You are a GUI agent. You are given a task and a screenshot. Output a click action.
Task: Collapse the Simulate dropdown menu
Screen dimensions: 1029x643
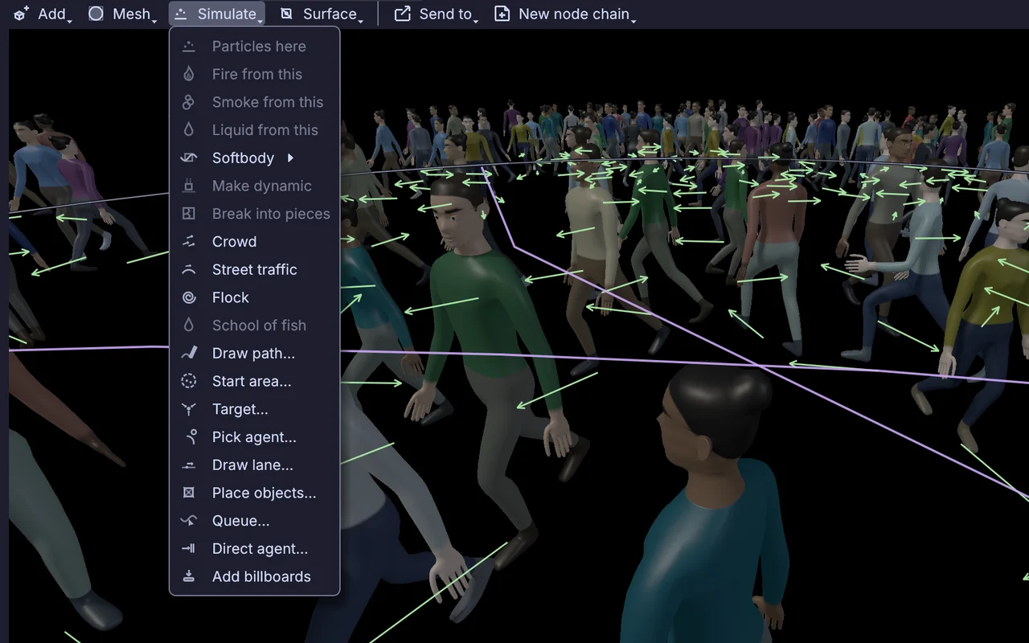217,14
